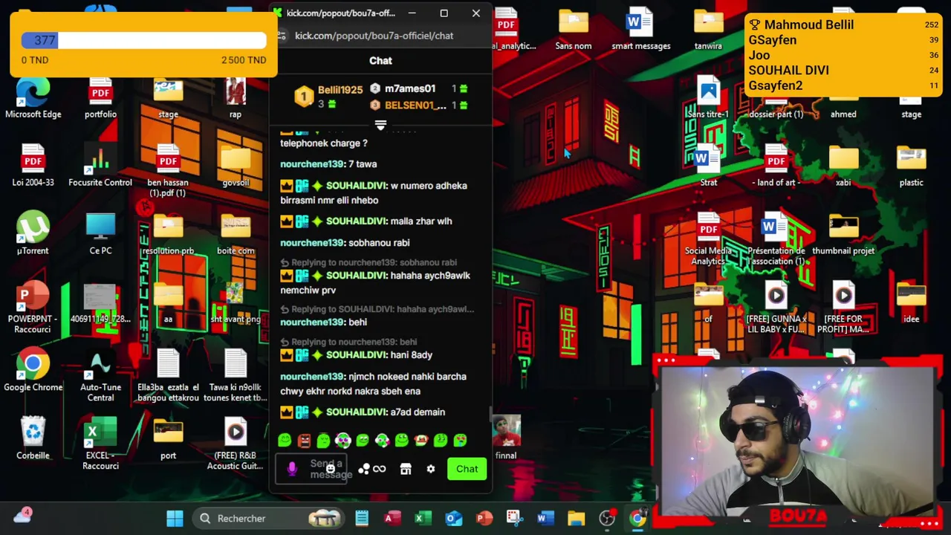This screenshot has height=535, width=951.
Task: Focus the Send a message field
Action: [x=311, y=469]
